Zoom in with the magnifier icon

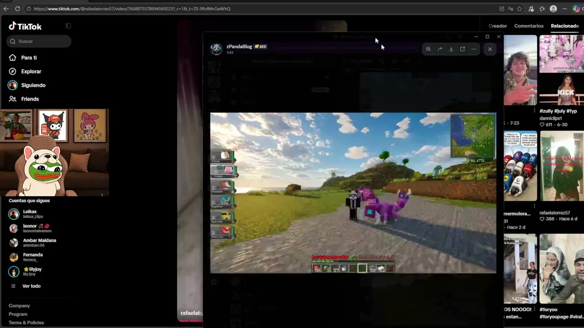click(428, 49)
